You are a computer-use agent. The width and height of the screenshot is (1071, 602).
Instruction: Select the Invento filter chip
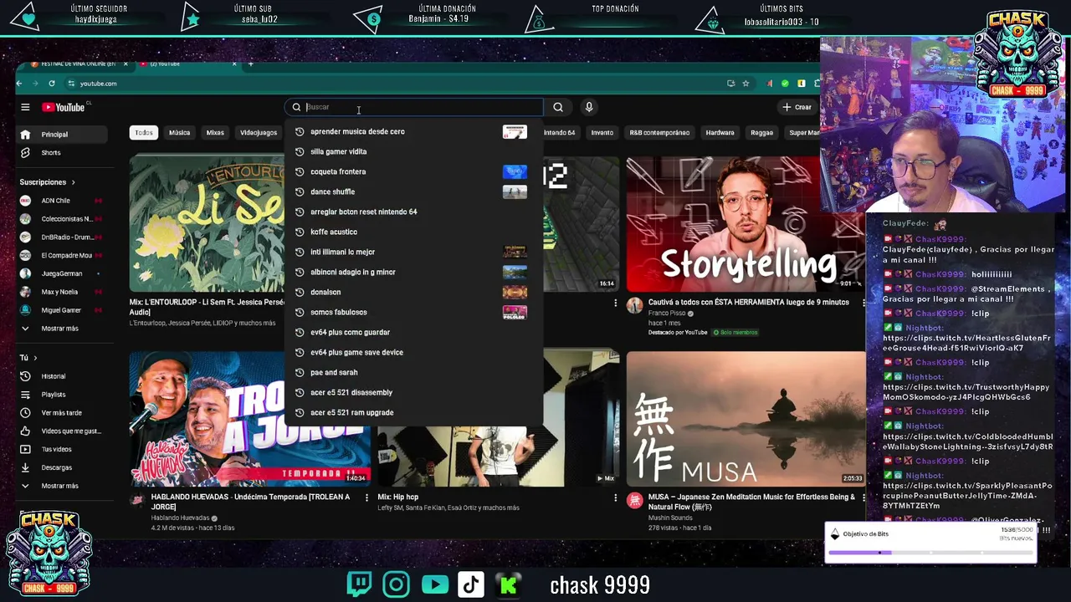point(602,132)
